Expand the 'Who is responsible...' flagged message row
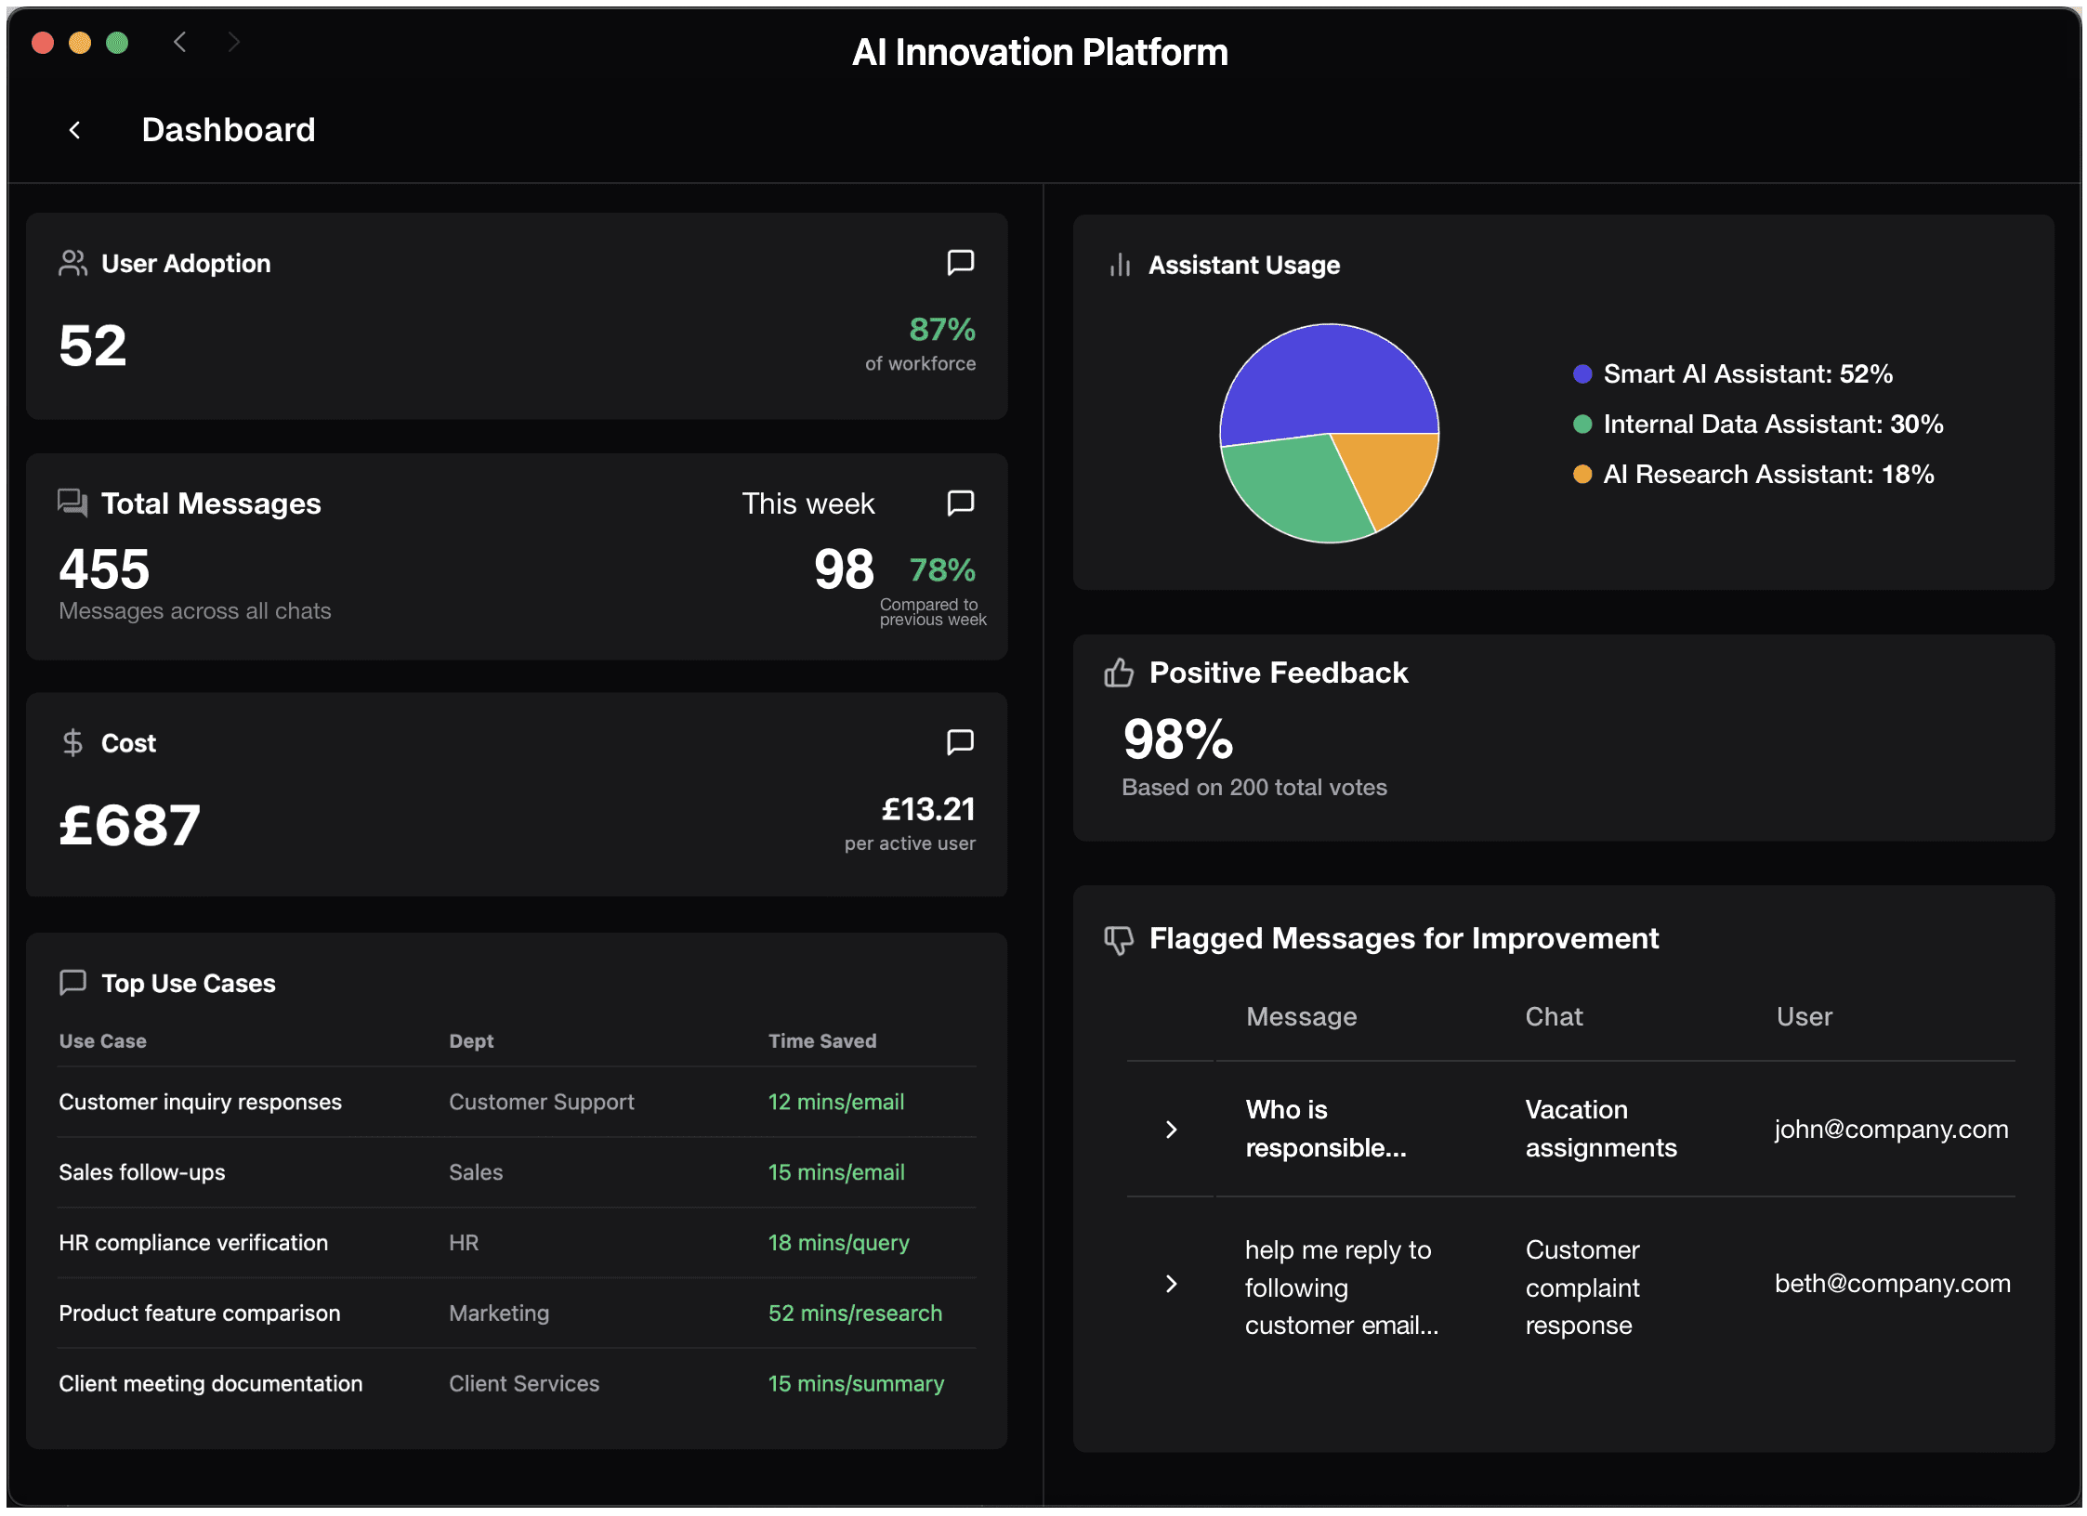The width and height of the screenshot is (2087, 1516). click(1171, 1129)
